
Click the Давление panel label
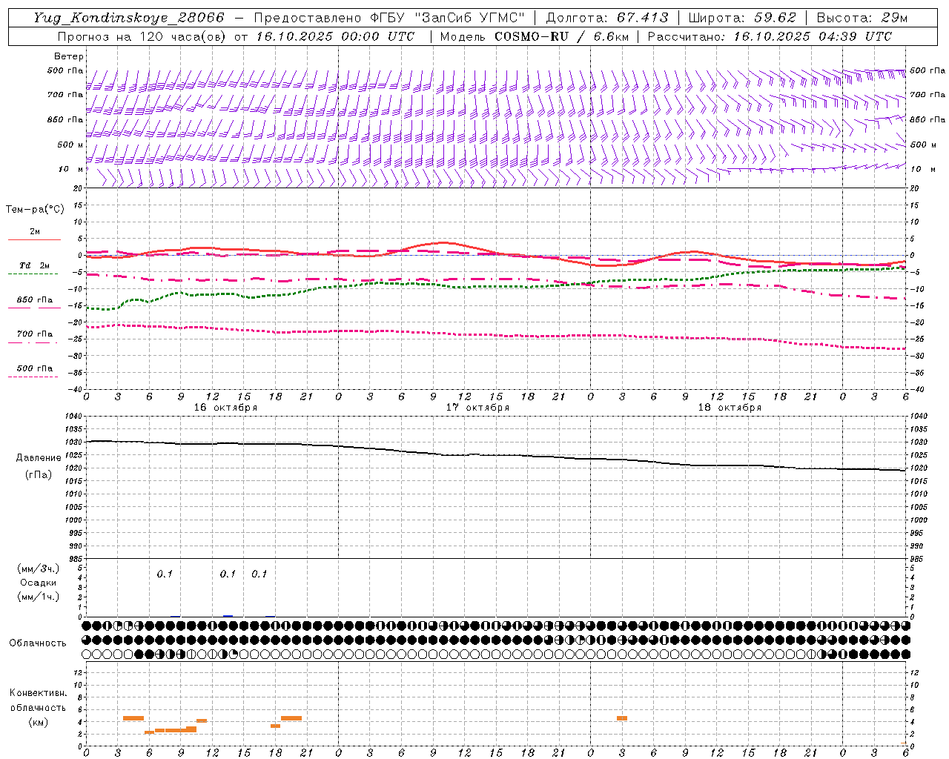(39, 458)
